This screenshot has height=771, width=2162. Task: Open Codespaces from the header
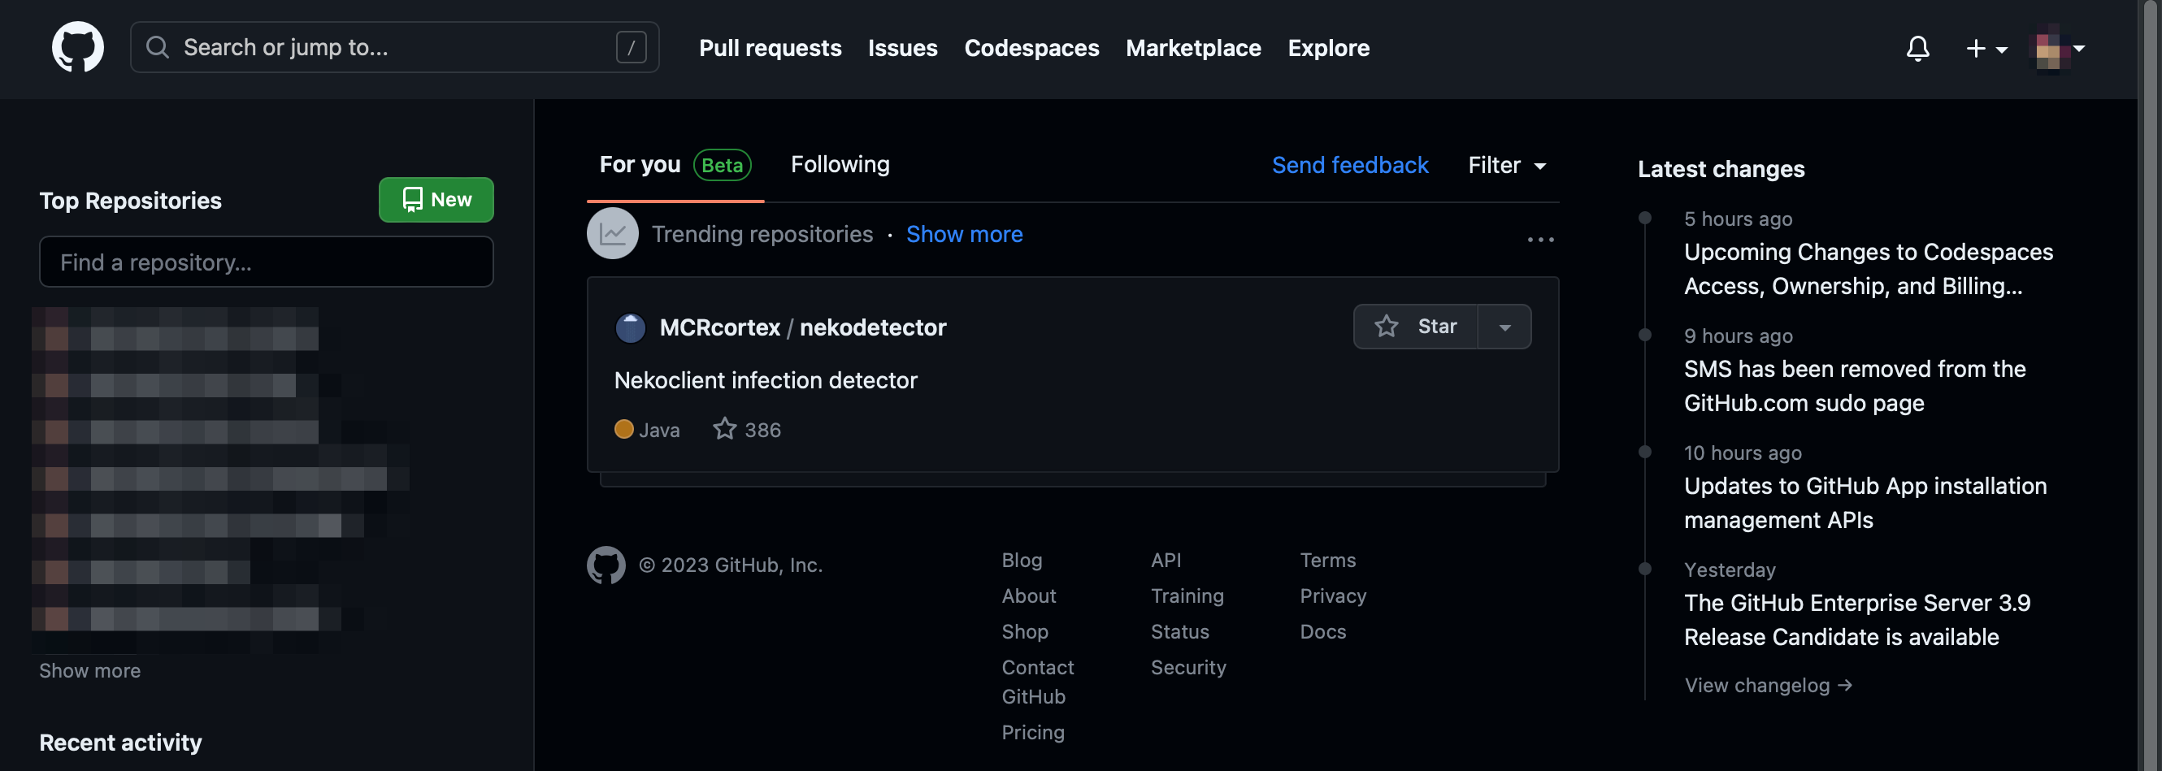(1031, 48)
